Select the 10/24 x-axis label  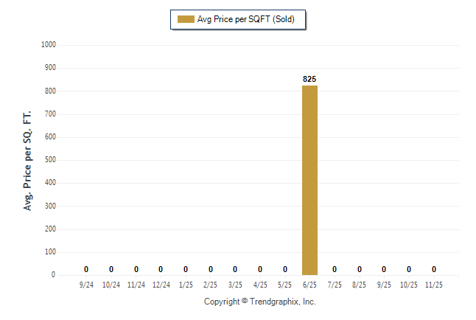(x=111, y=285)
